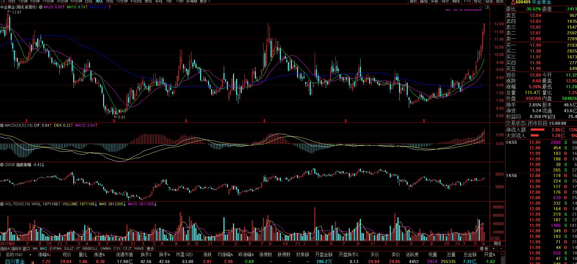Click the VOL-TDX indicator circle icon
Screen dimensions: 577x264
pos(2,204)
